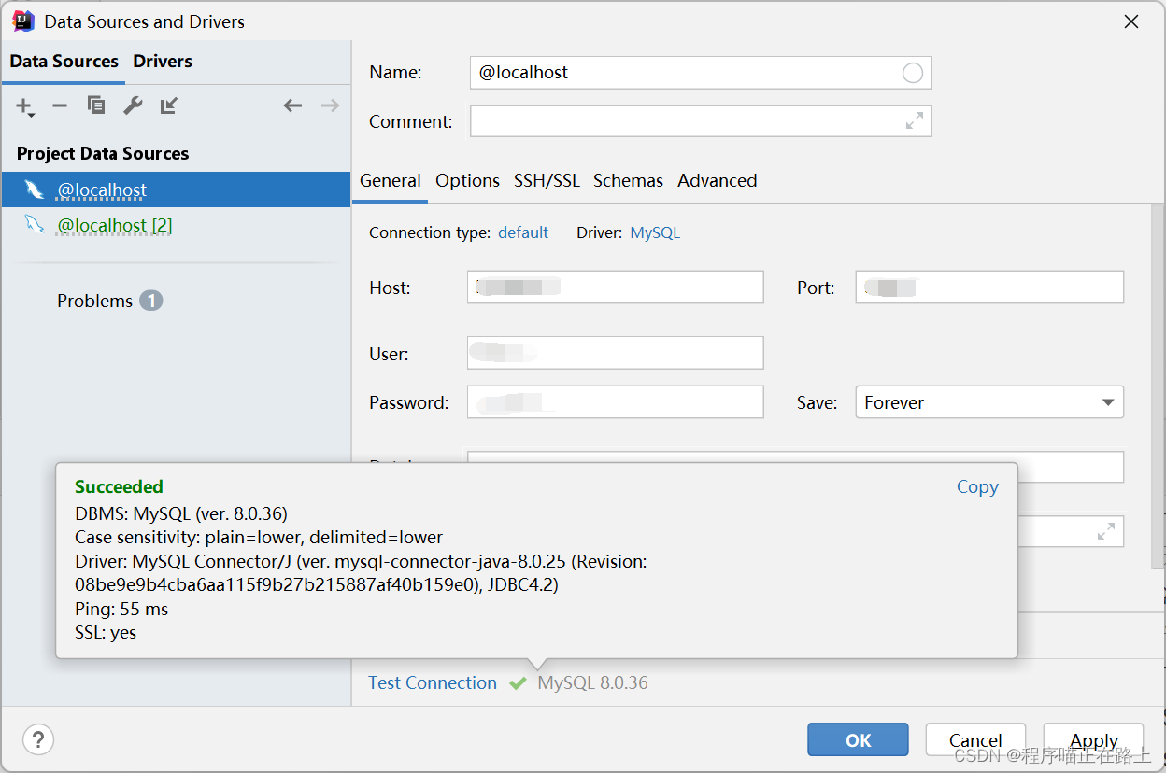Focus the Host input field

615,288
